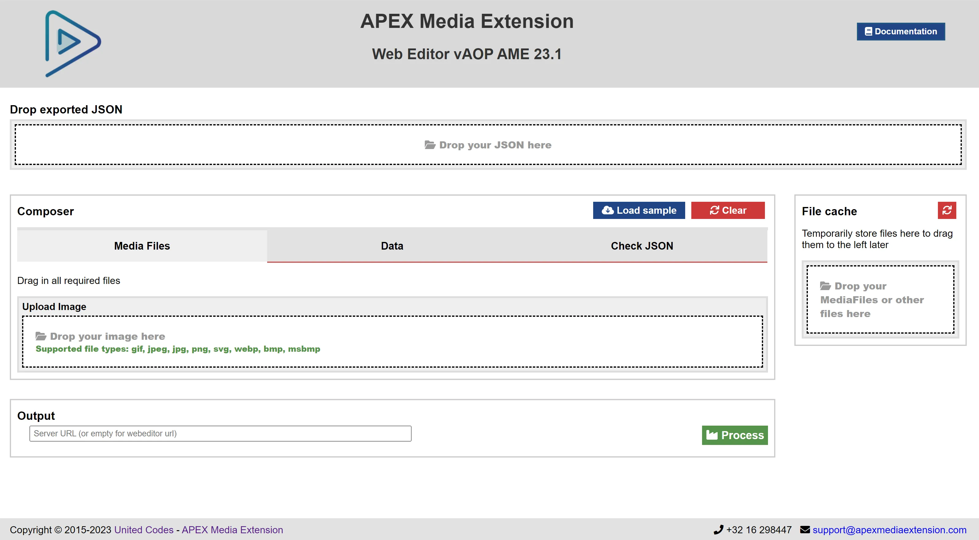This screenshot has width=979, height=540.
Task: Click the 'Output' heading
Action: point(36,416)
